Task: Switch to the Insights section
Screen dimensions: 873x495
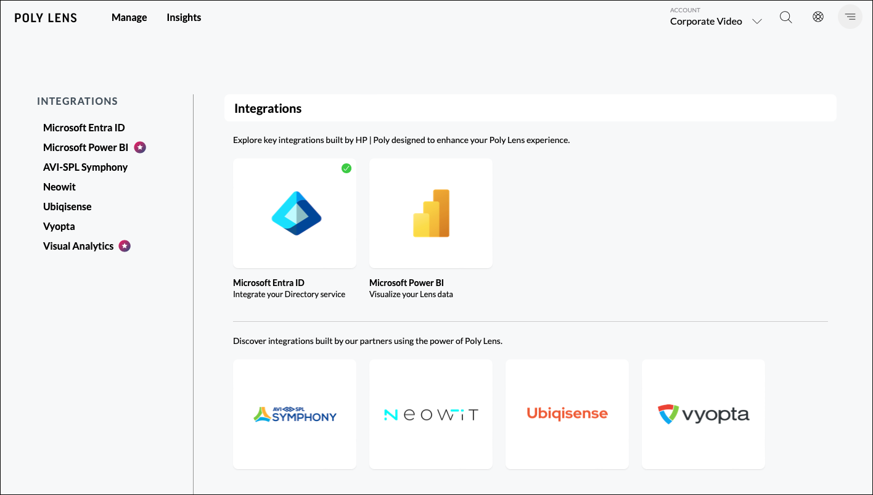Action: pos(184,17)
